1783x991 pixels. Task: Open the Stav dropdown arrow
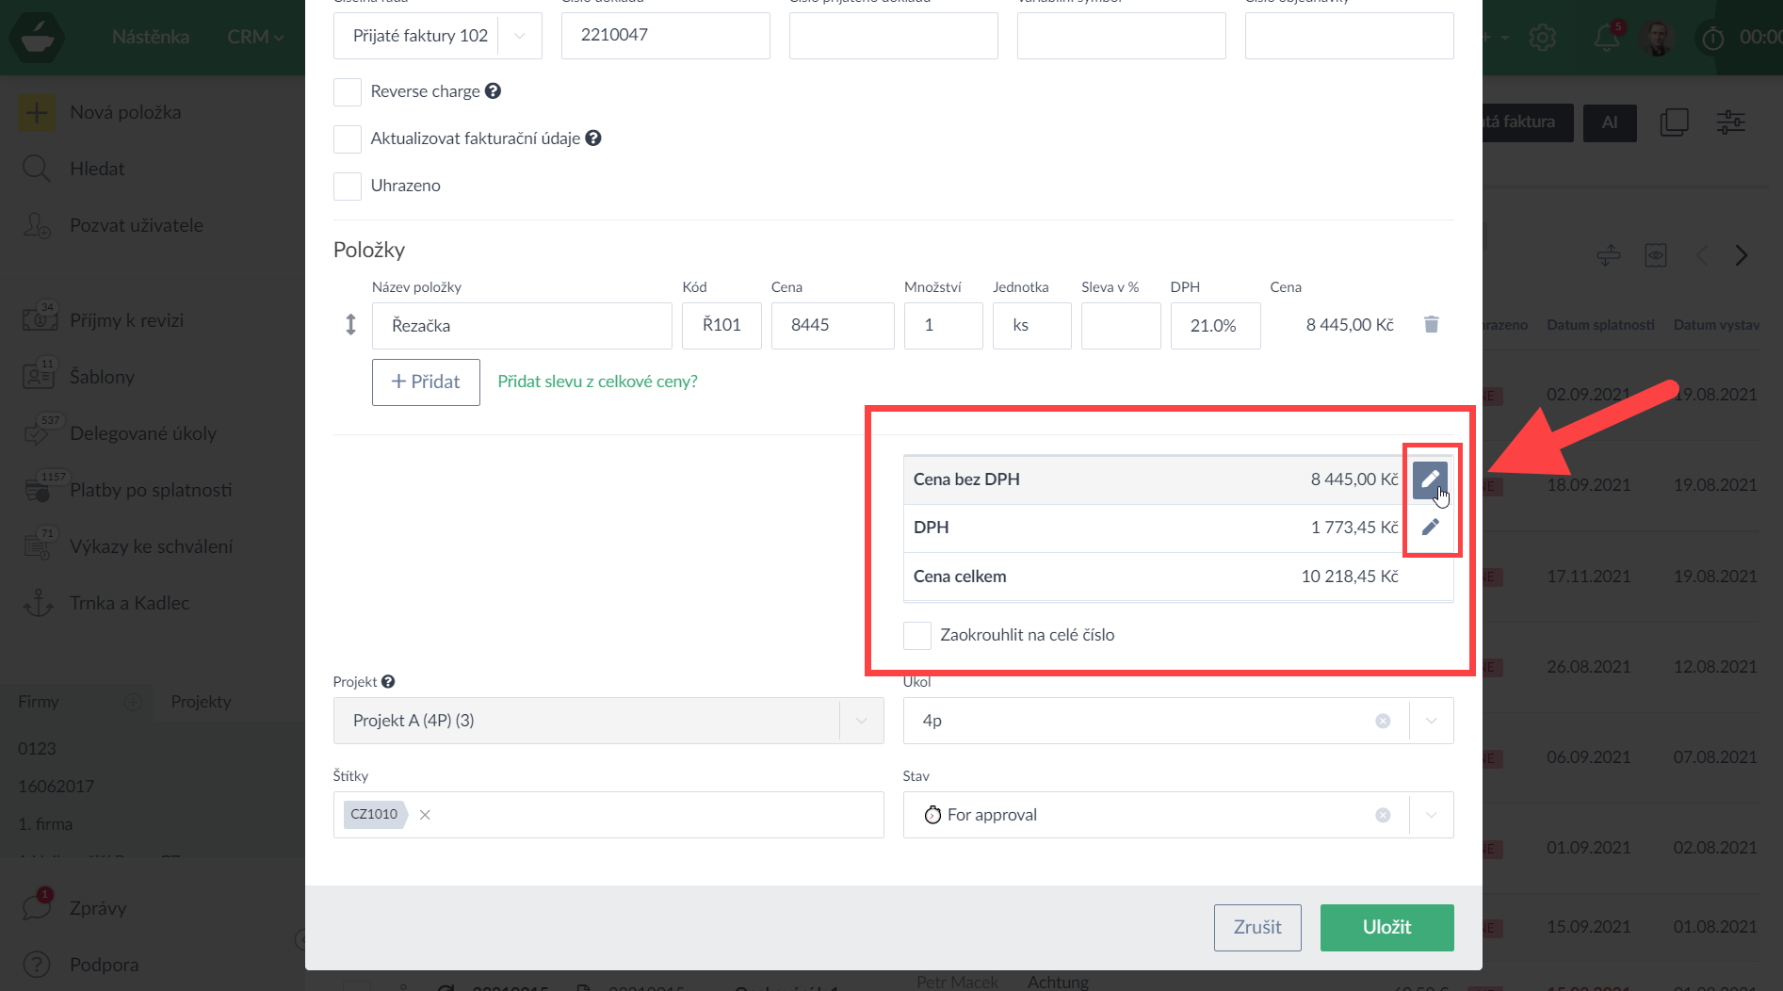1431,815
